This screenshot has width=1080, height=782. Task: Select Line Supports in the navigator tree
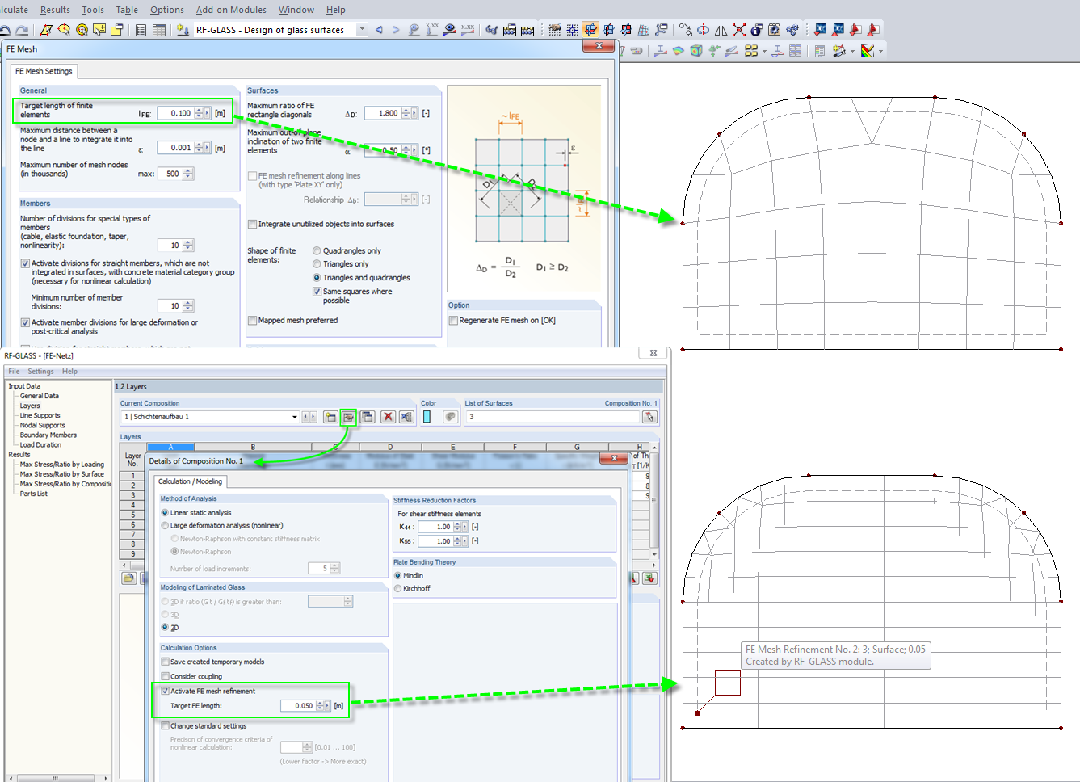(x=40, y=415)
